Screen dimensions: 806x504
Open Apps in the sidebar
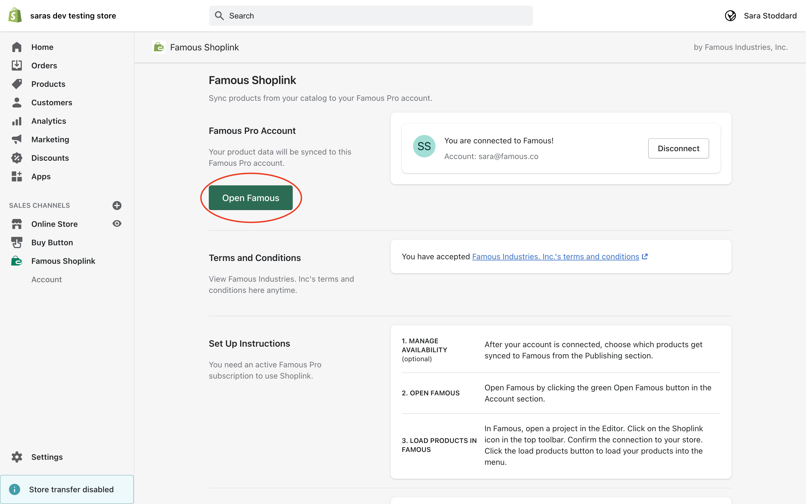[41, 176]
